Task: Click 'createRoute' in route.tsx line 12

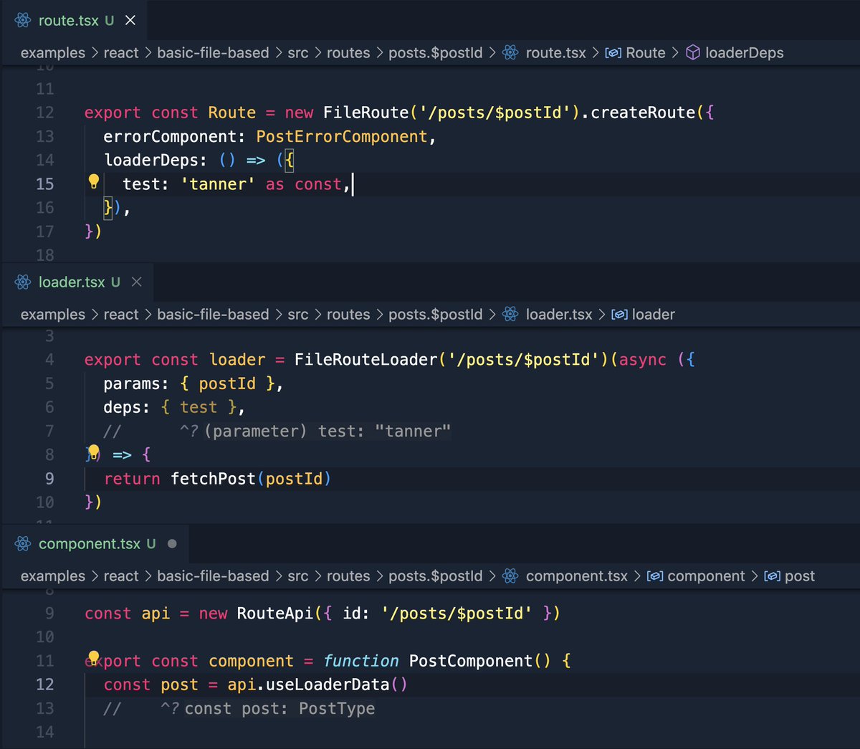Action: pos(643,113)
